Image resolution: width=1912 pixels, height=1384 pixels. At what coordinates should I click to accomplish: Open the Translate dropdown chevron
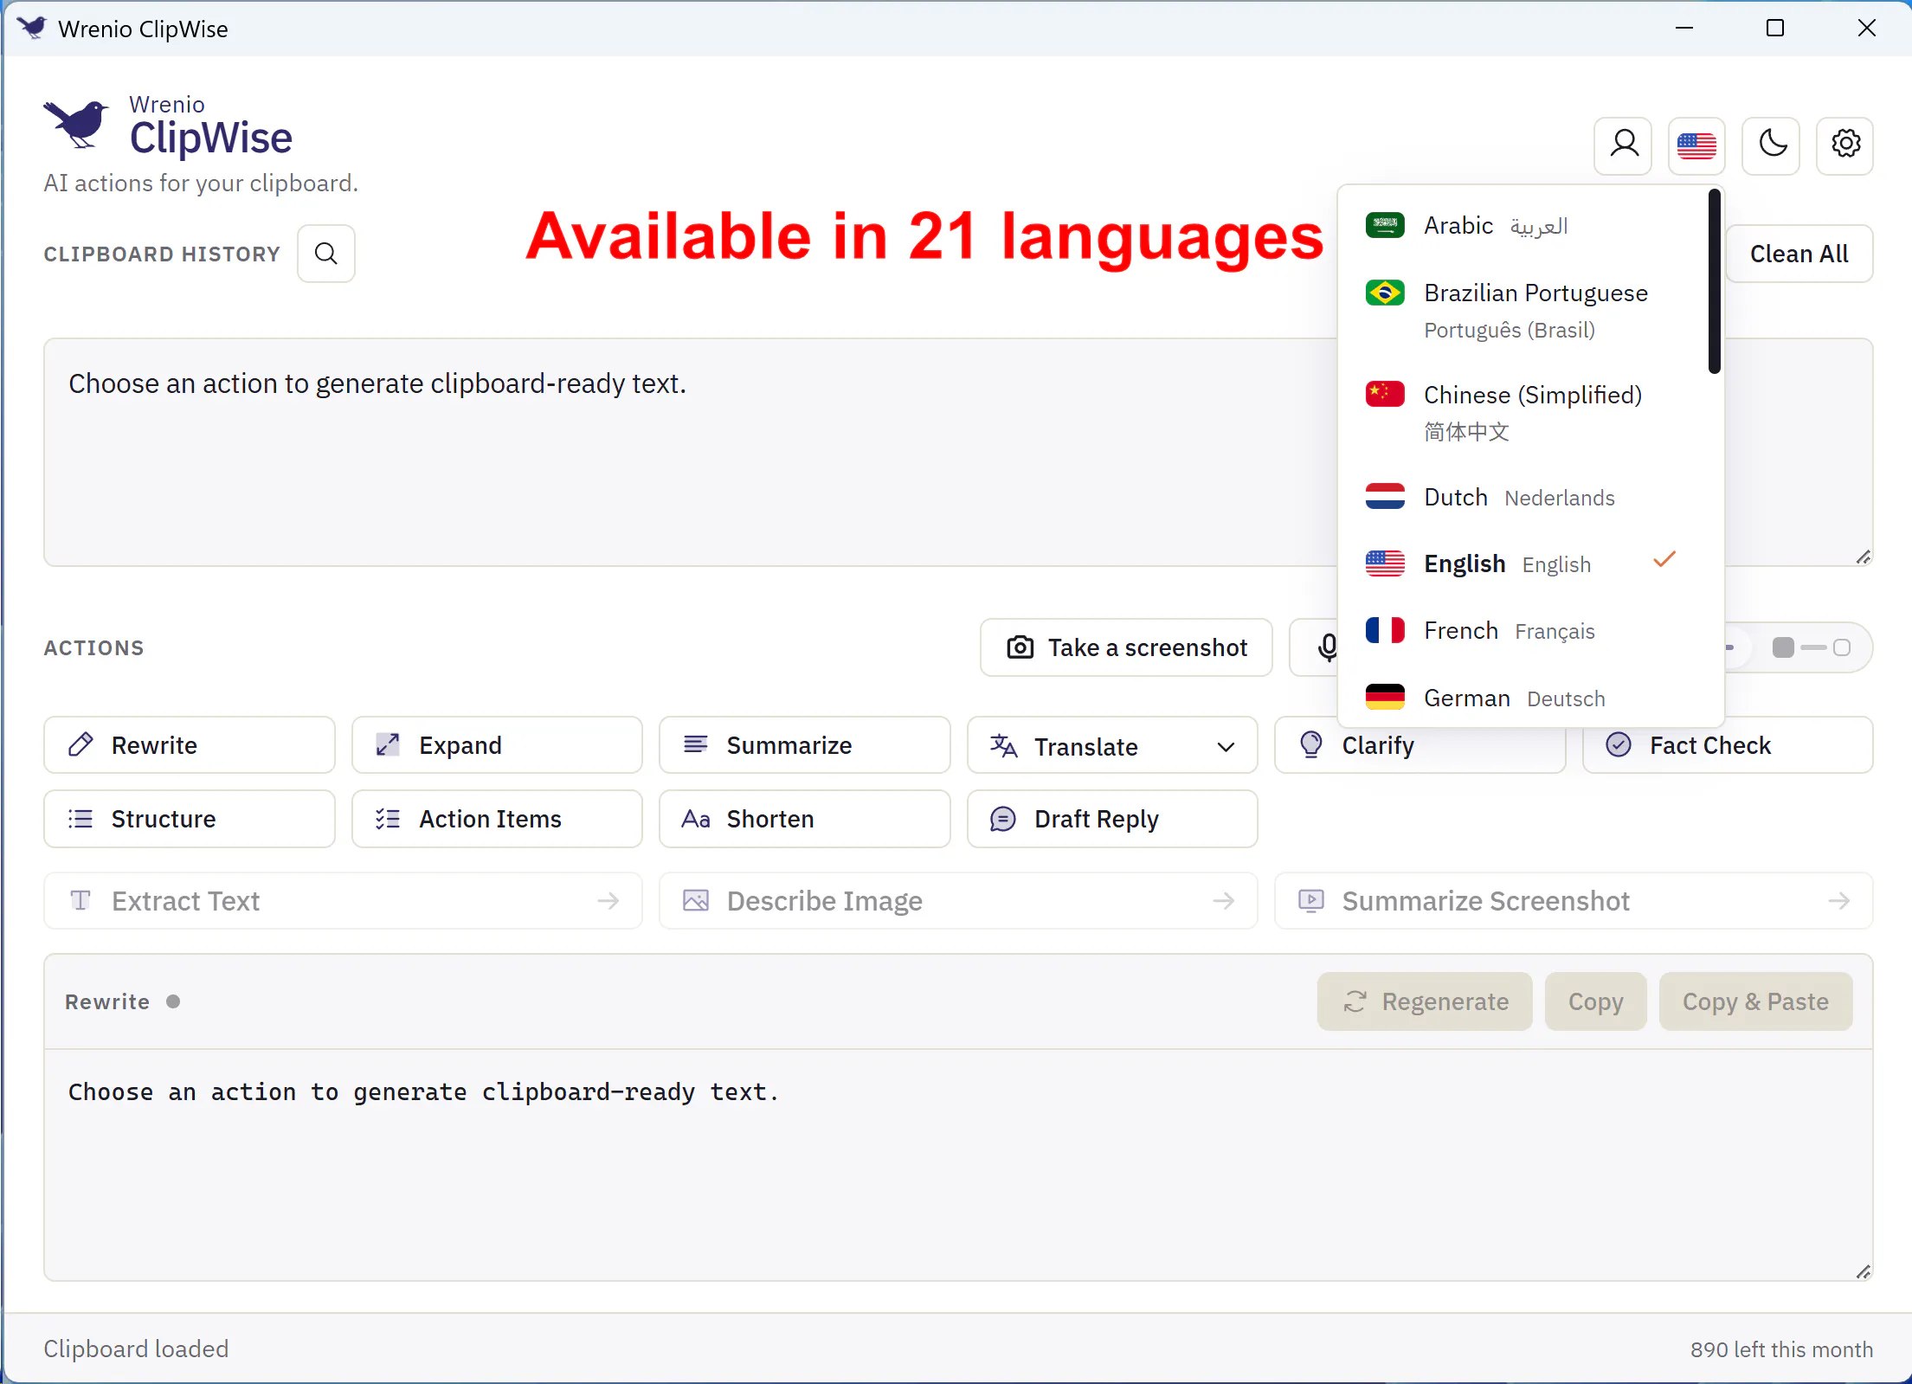tap(1226, 747)
